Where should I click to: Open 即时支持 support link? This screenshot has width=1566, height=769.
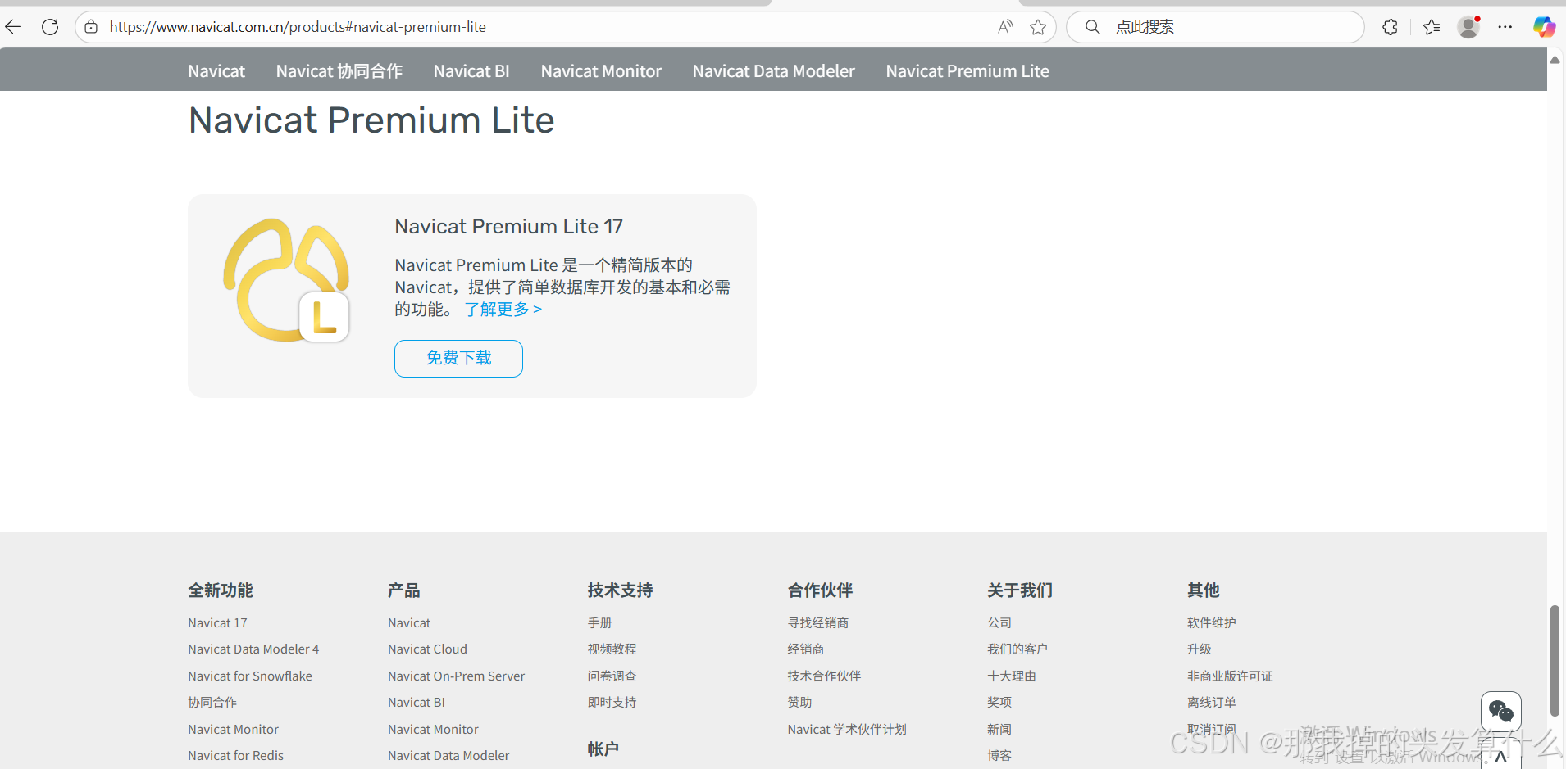coord(612,703)
